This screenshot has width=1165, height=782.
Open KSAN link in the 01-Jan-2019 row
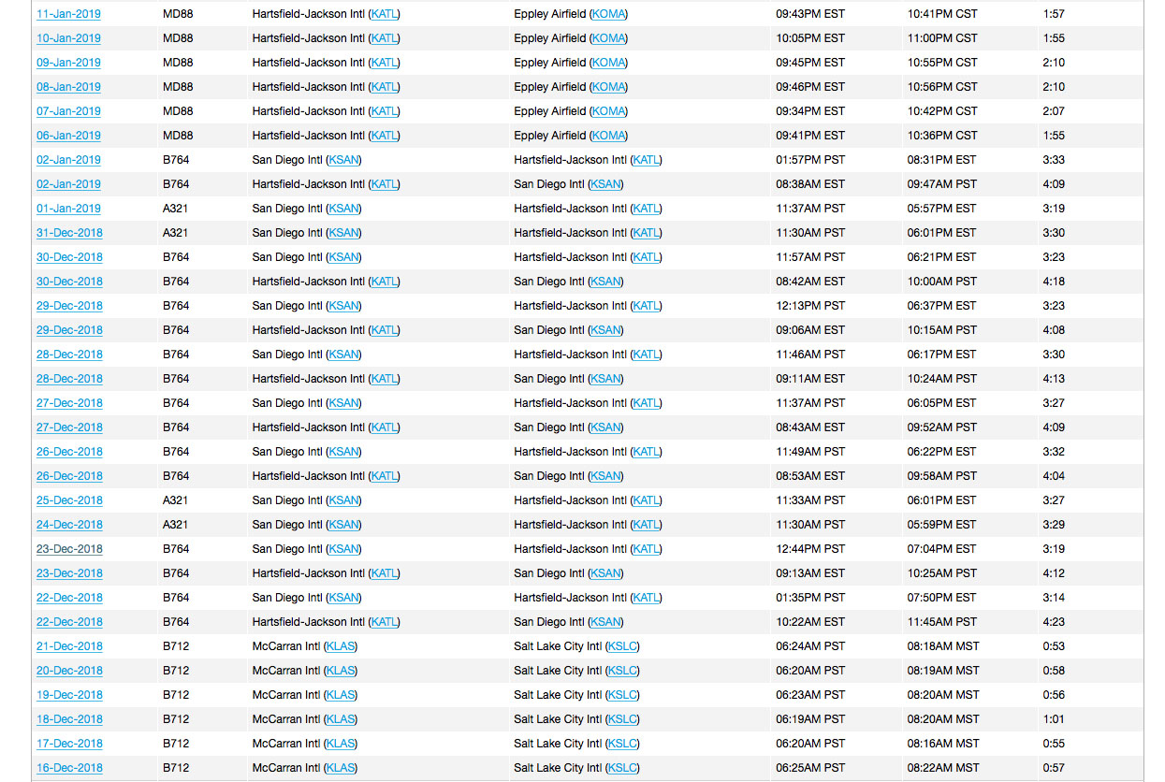343,209
